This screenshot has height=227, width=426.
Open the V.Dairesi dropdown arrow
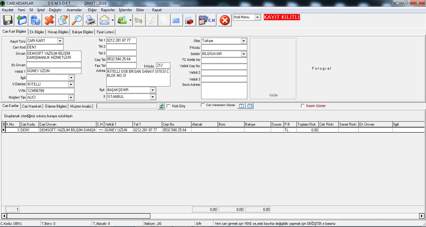tap(71, 84)
